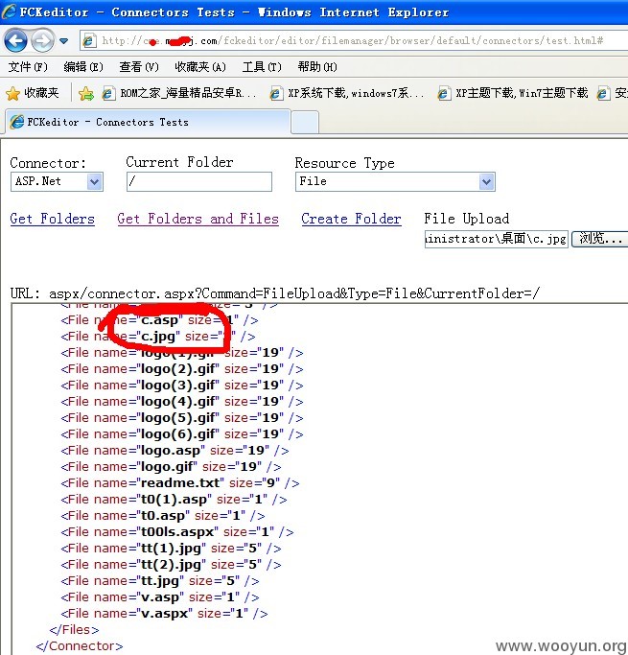Click the t0(1).asp file entry
The image size is (628, 655).
174,500
